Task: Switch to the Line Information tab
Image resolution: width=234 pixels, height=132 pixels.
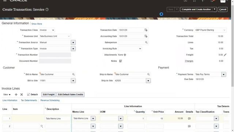Action: 10,100
